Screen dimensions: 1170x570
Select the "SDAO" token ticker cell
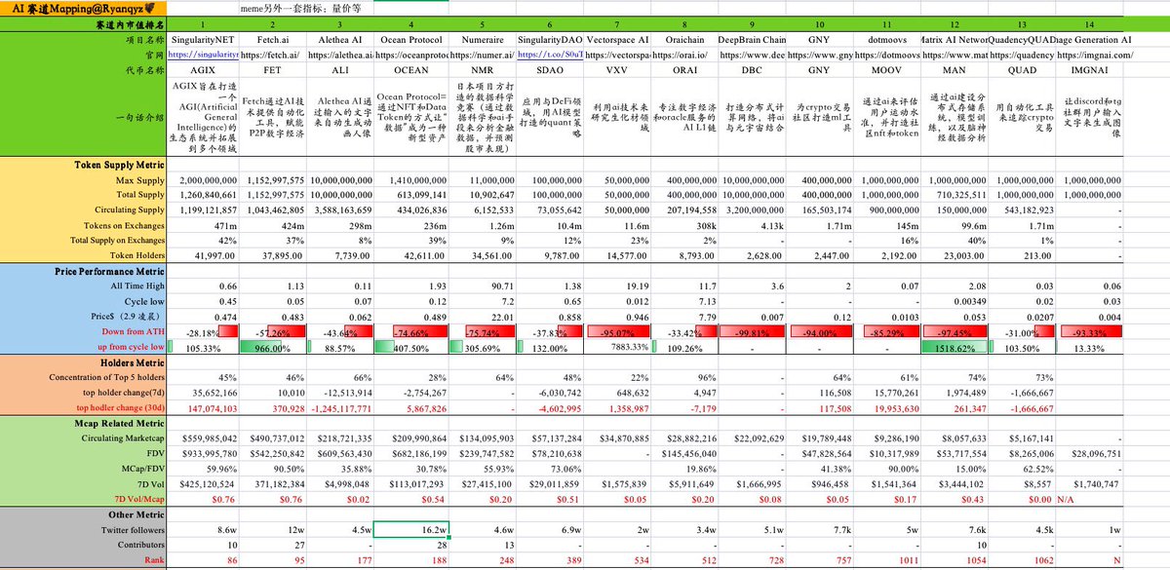point(550,70)
